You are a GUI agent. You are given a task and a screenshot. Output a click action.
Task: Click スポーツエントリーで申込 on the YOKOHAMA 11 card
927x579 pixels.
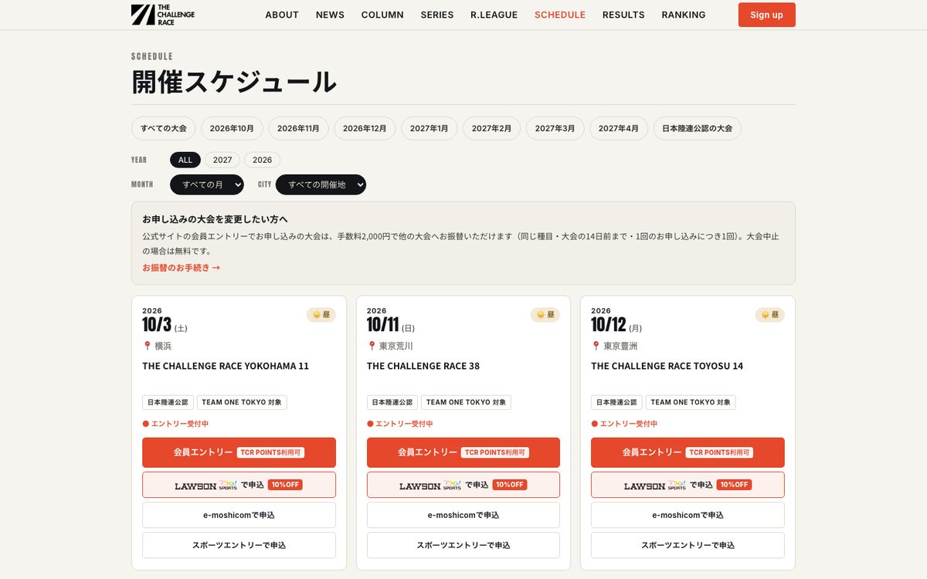[239, 545]
